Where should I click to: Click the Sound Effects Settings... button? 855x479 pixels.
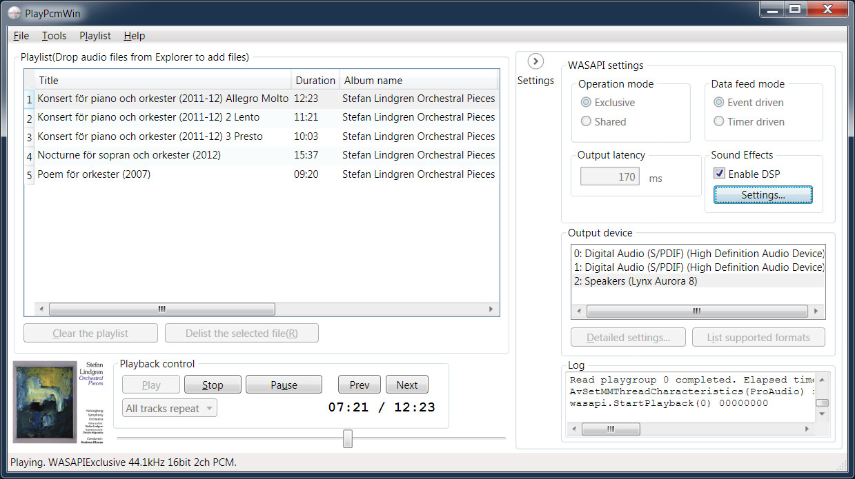763,195
